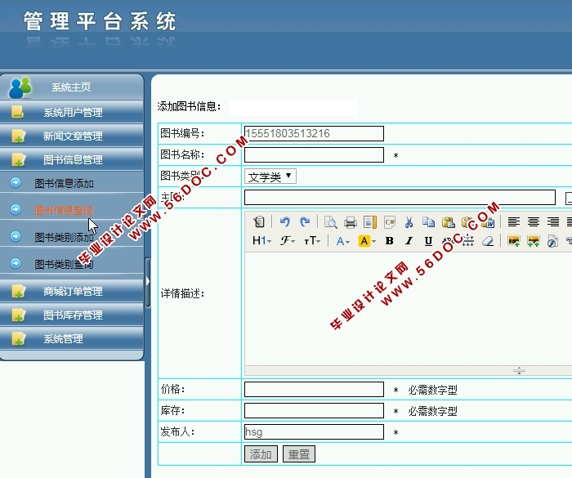Expand the 商城订单管理 sidebar section
572x478 pixels.
pyautogui.click(x=73, y=292)
